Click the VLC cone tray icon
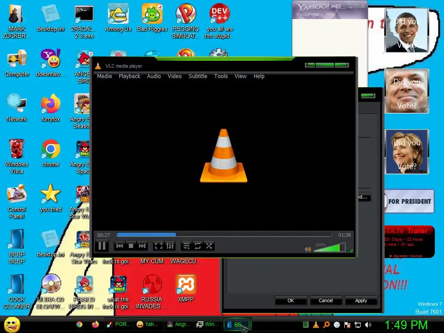444x333 pixels. 316,325
